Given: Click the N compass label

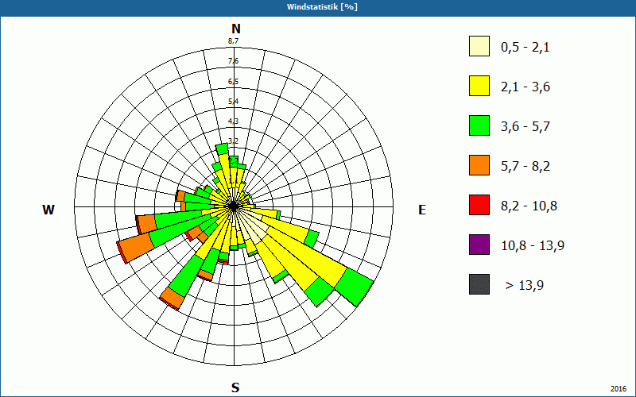Looking at the screenshot, I should coord(236,29).
